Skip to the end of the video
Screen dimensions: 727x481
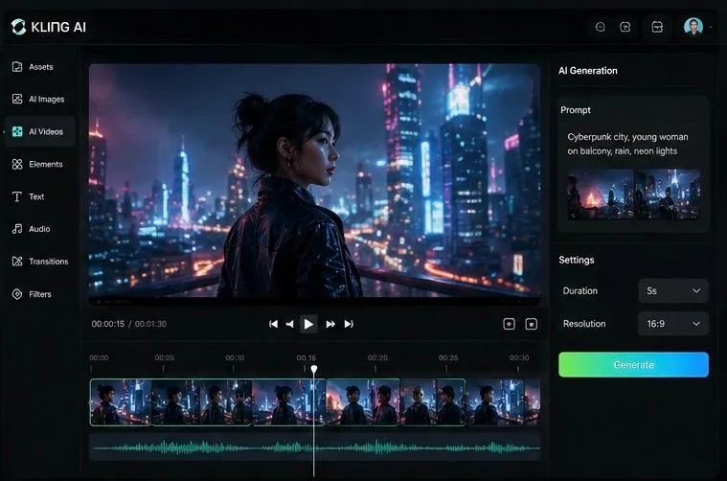click(x=349, y=324)
